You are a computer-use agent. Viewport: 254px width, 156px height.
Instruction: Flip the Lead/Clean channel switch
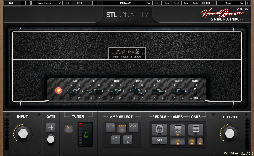point(196,92)
